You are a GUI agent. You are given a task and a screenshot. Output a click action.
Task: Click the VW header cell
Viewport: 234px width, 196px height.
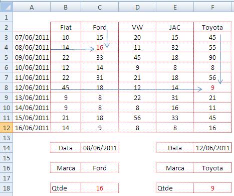pyautogui.click(x=137, y=27)
